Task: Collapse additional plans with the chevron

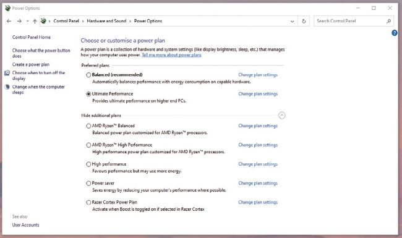Action: (282, 116)
